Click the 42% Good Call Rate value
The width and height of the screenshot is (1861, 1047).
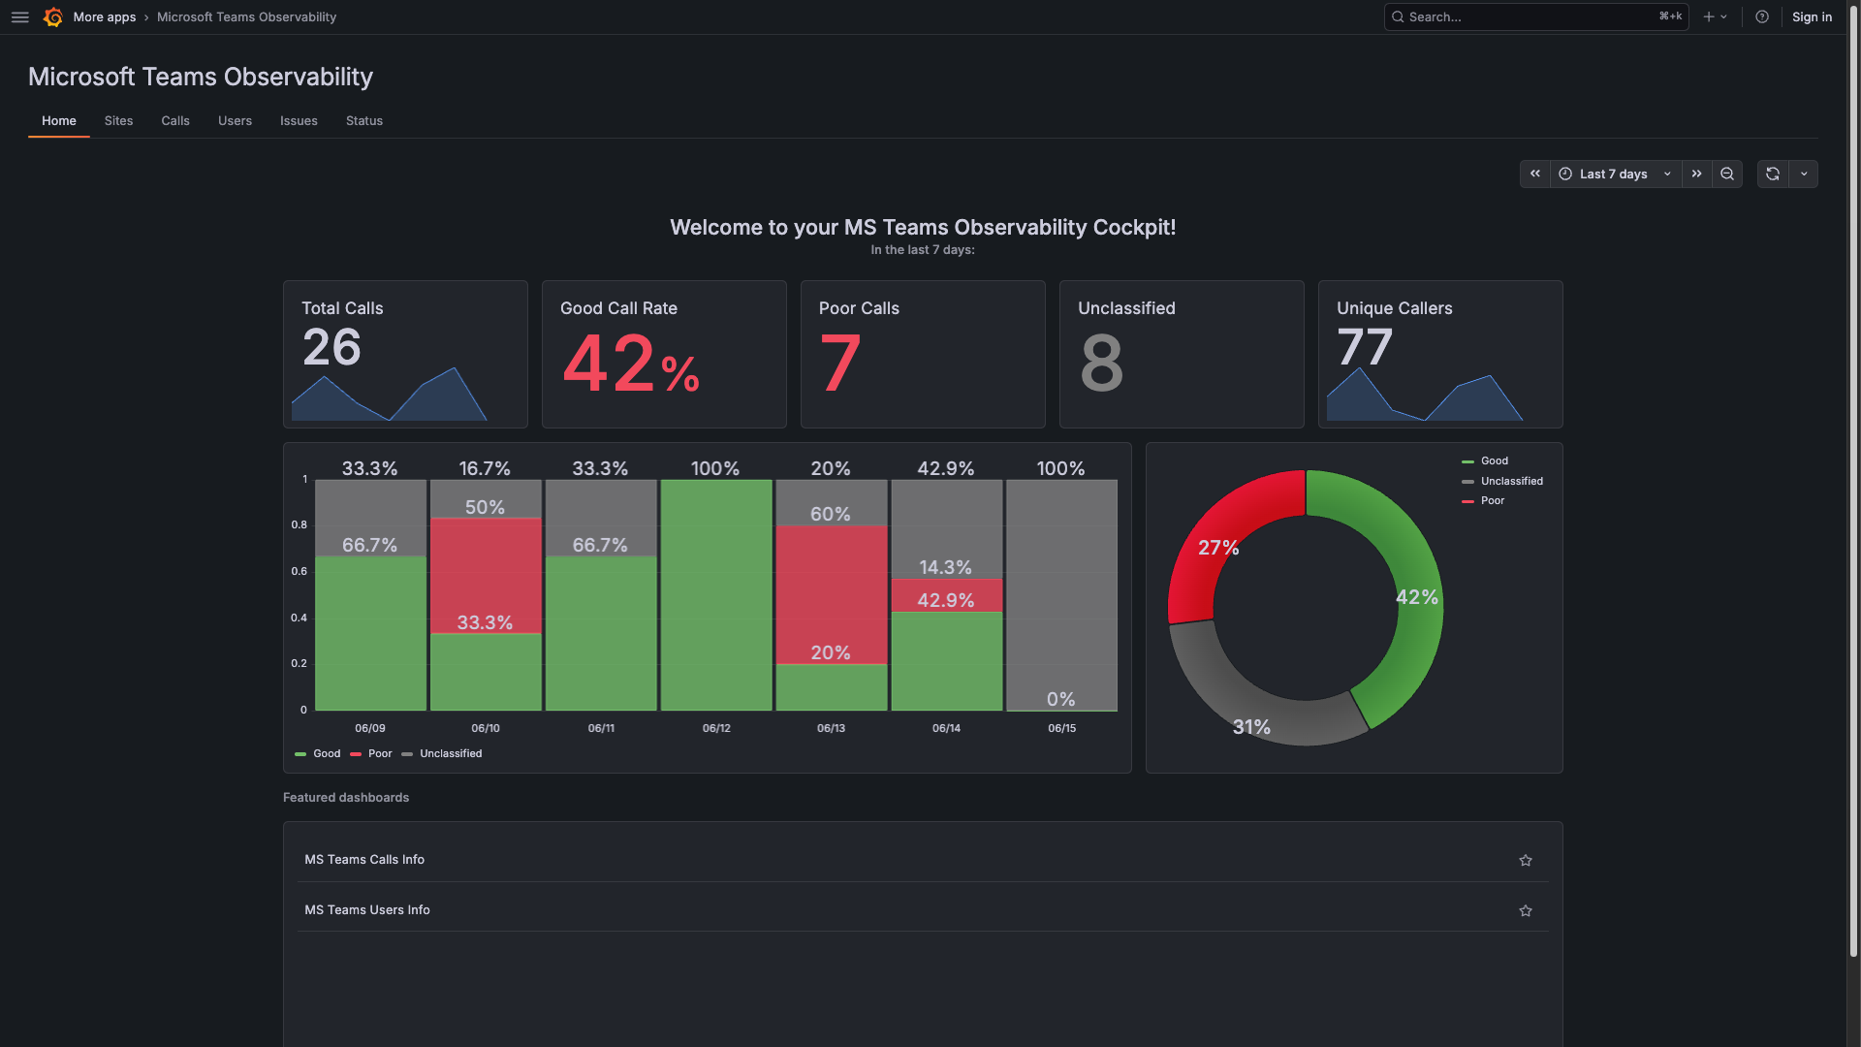pos(631,365)
